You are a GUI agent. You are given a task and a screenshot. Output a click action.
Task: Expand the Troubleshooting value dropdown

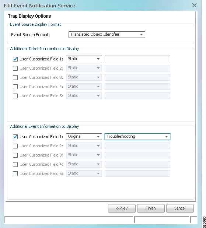(137, 137)
